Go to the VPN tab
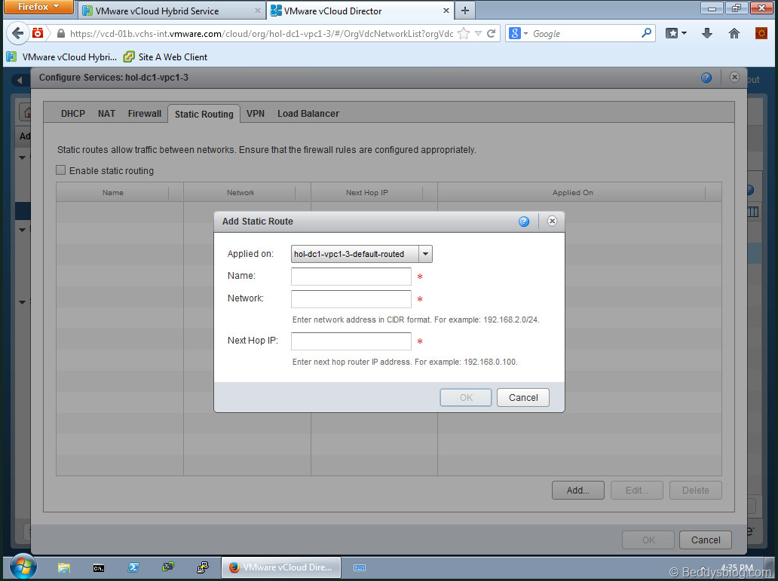778x581 pixels. click(x=256, y=114)
